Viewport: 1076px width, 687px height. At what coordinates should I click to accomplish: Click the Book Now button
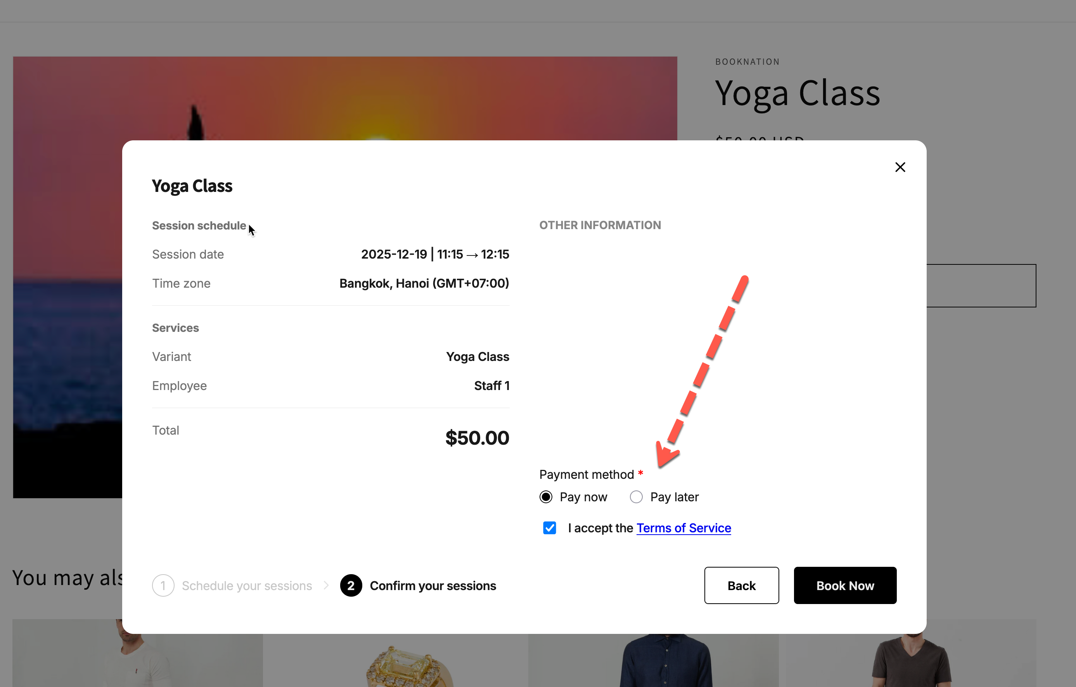(844, 585)
